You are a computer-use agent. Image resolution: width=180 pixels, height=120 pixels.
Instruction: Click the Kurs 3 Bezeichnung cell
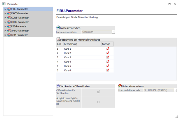82,57
